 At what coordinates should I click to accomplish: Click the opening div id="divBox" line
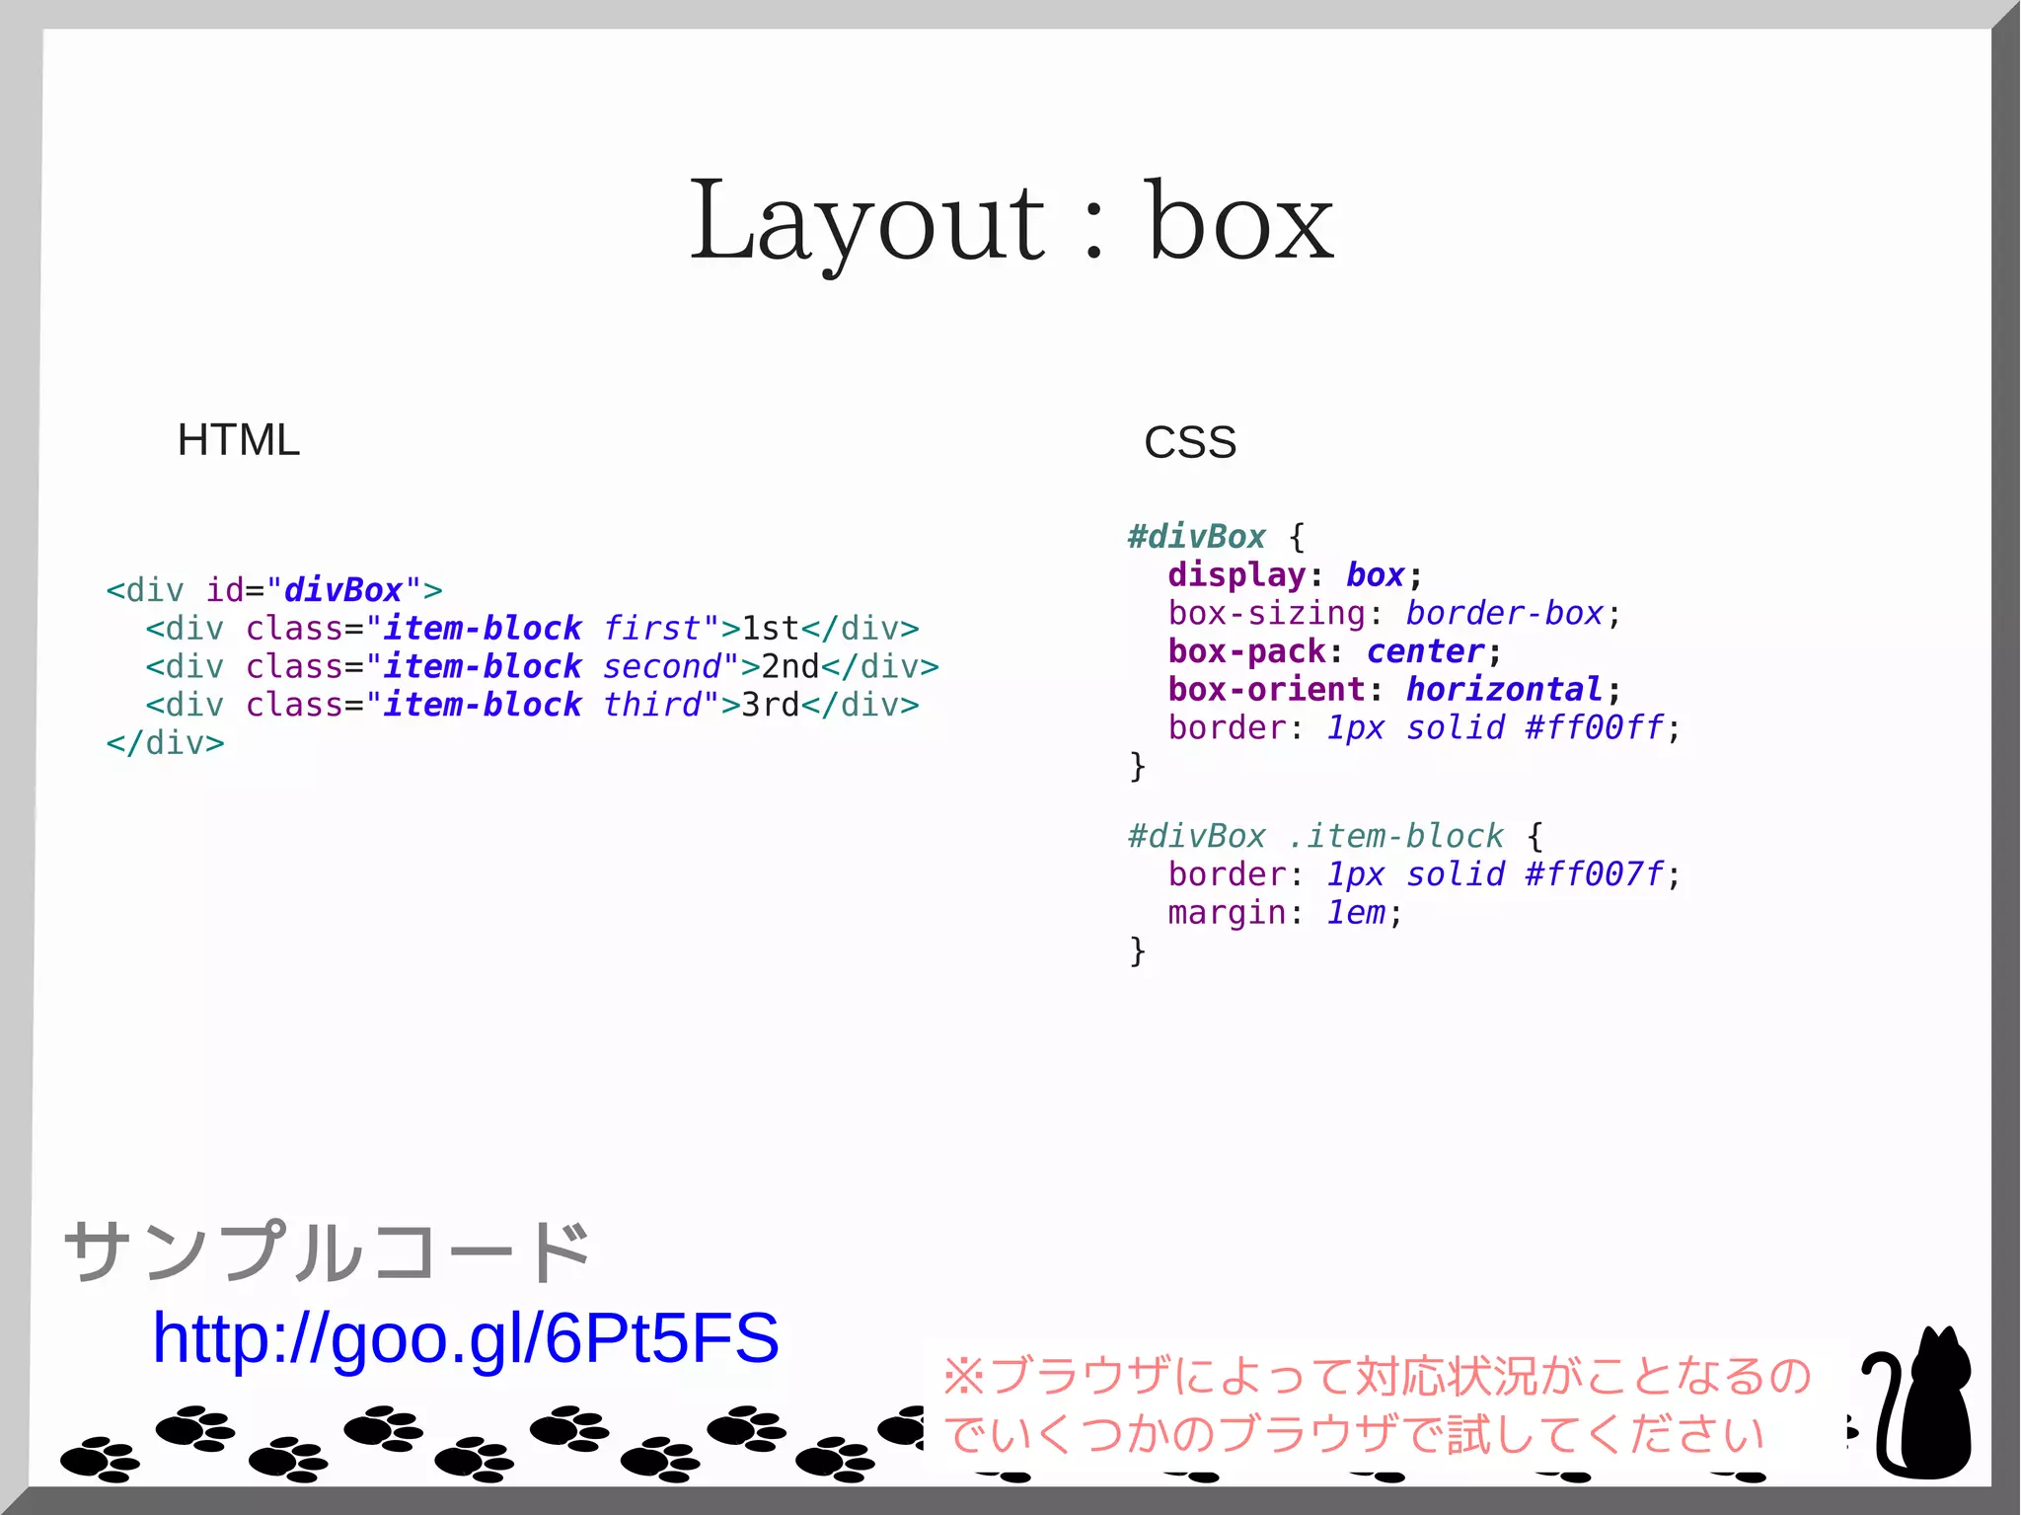(x=274, y=590)
